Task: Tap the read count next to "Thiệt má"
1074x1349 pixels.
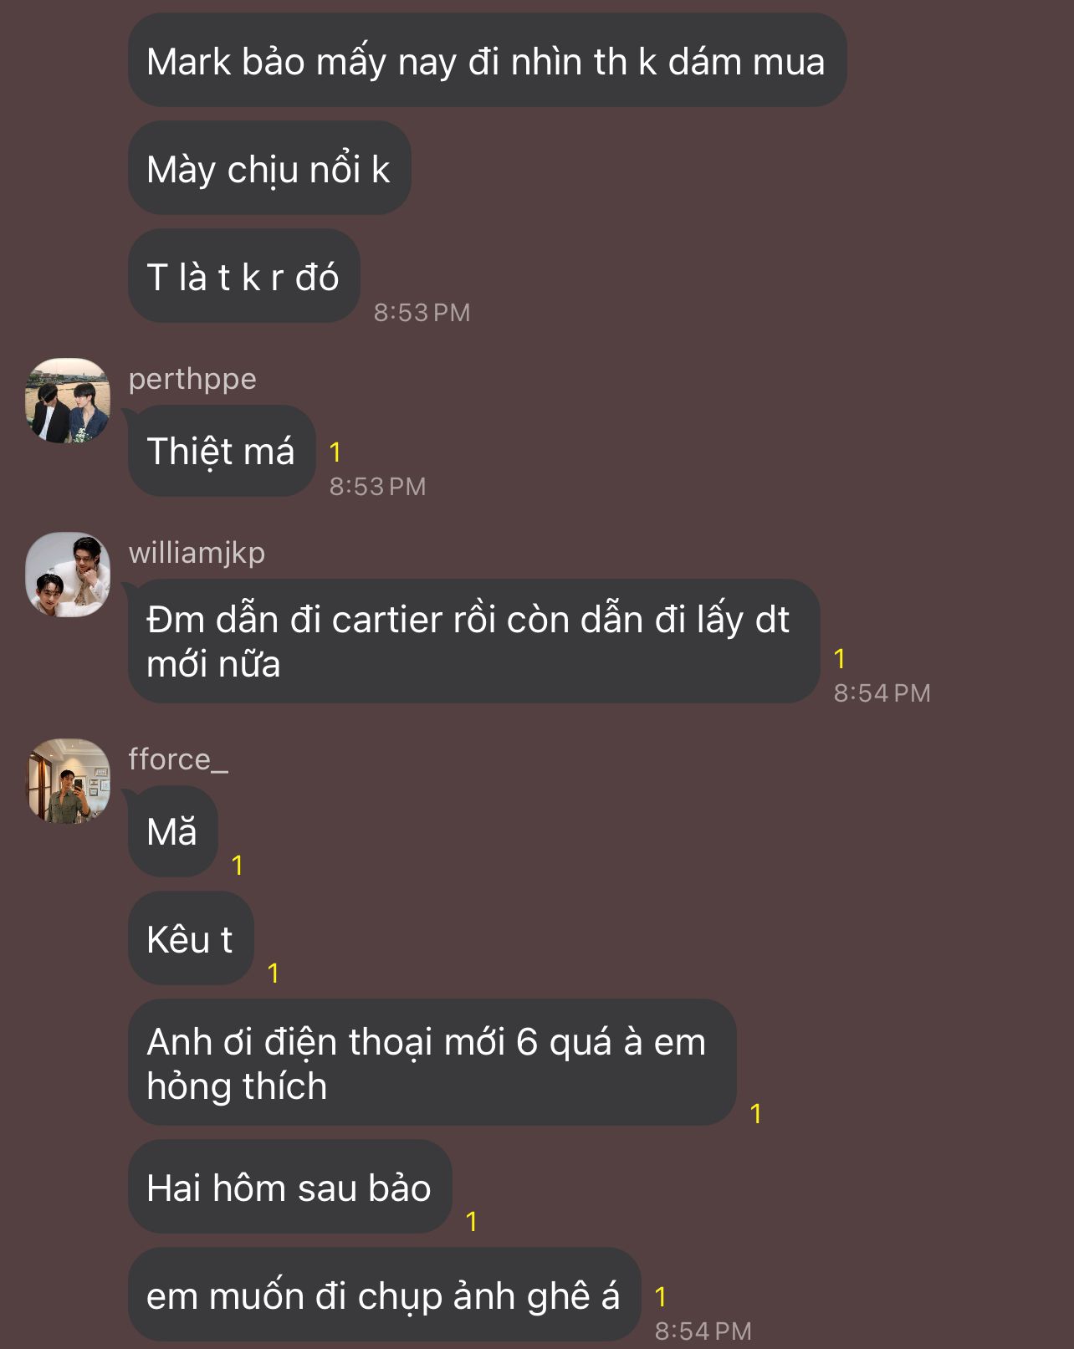Action: coord(335,452)
